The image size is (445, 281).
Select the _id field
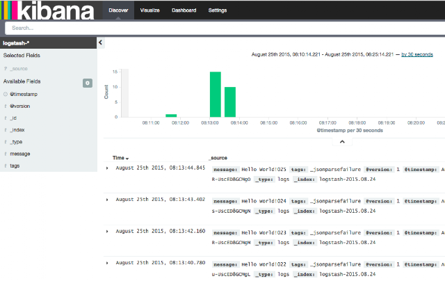pyautogui.click(x=13, y=118)
